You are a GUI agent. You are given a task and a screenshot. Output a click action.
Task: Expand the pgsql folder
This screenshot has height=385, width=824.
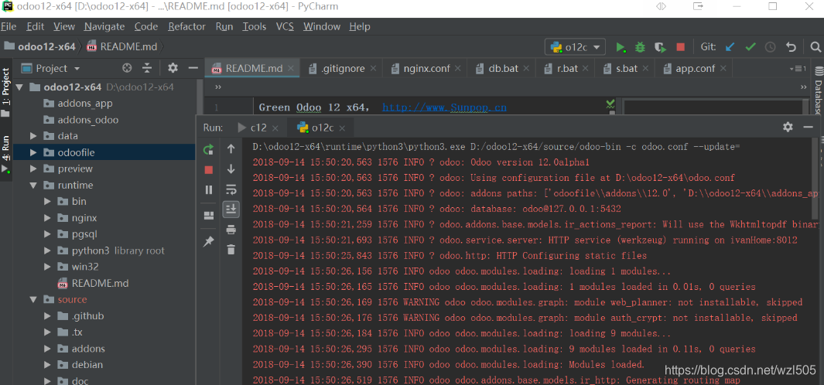[48, 234]
